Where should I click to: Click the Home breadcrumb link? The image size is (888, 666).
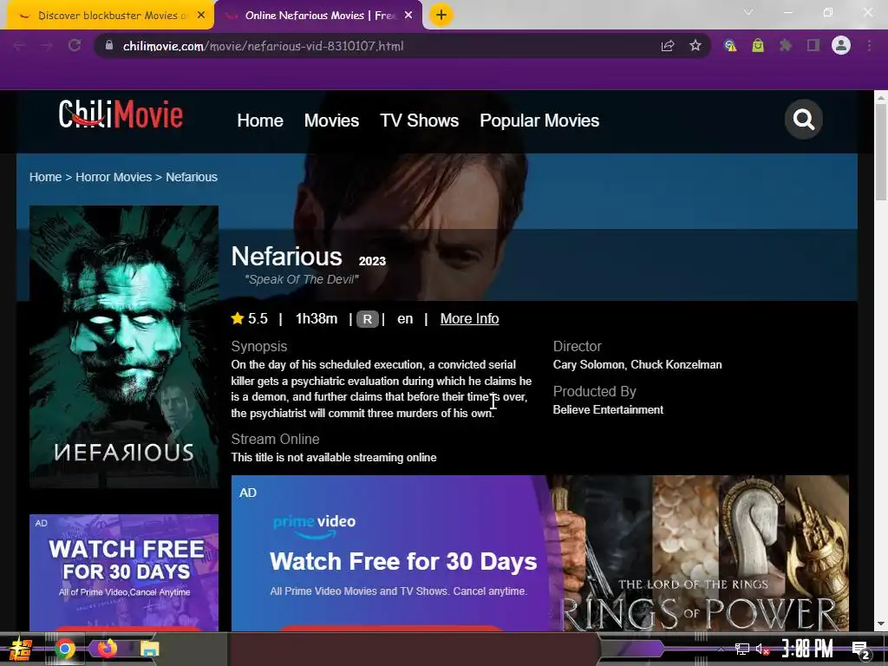coord(45,177)
